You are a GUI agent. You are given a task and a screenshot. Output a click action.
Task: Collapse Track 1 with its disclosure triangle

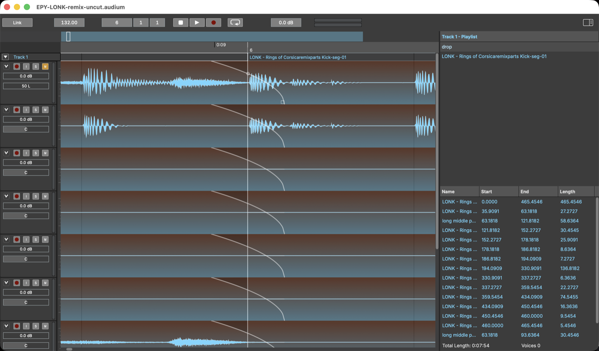pos(5,57)
